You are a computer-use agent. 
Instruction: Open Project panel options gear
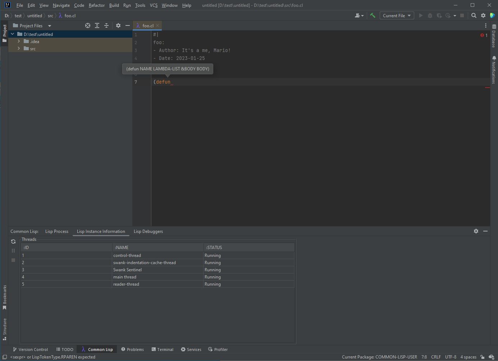118,25
